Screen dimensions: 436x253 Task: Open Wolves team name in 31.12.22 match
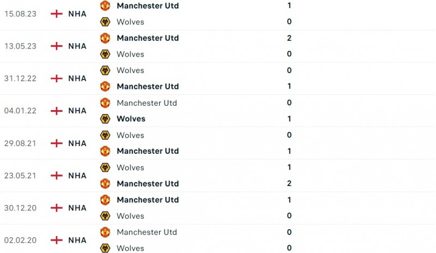pos(130,70)
